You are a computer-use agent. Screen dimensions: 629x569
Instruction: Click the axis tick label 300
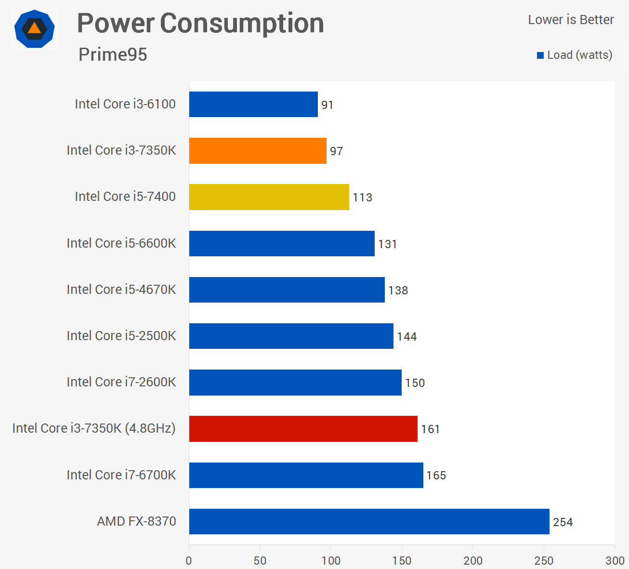pos(615,561)
